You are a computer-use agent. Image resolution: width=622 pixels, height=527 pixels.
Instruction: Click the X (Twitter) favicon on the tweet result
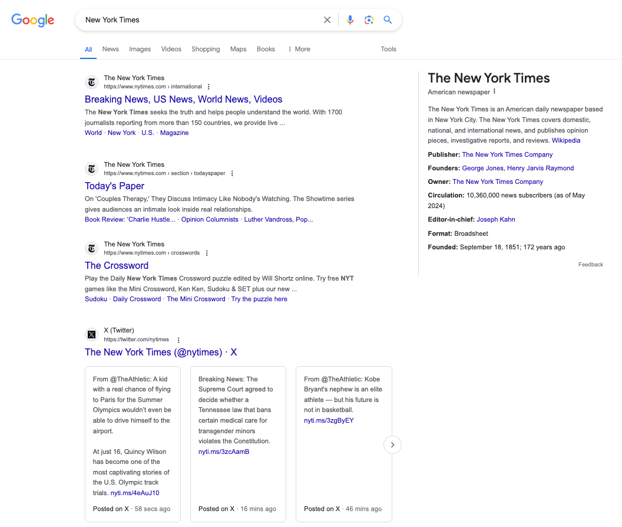[x=91, y=334]
